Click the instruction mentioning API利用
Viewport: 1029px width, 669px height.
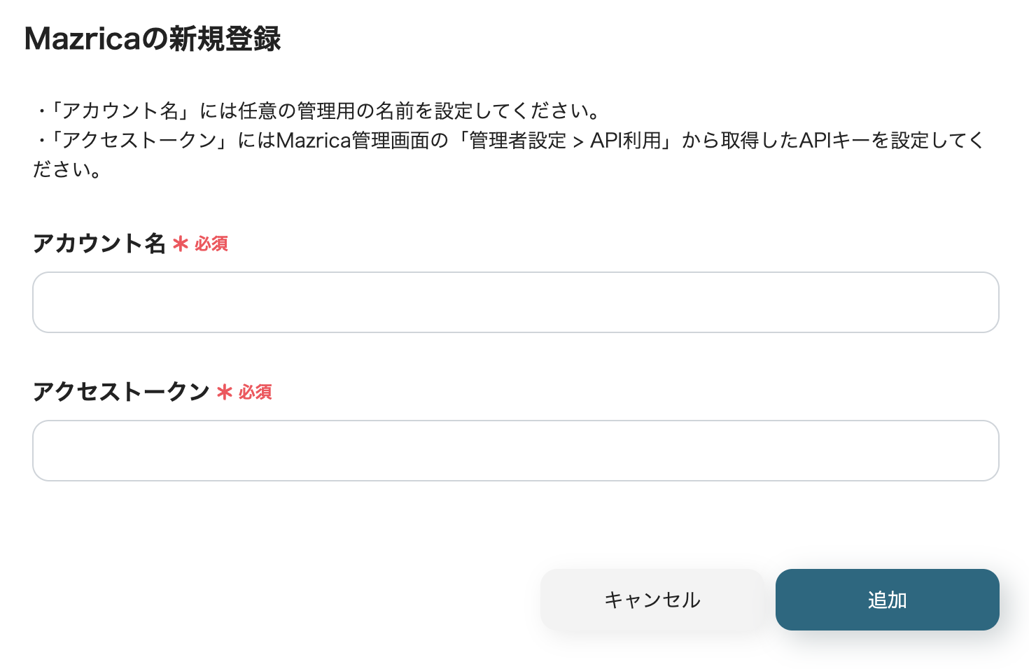(490, 141)
